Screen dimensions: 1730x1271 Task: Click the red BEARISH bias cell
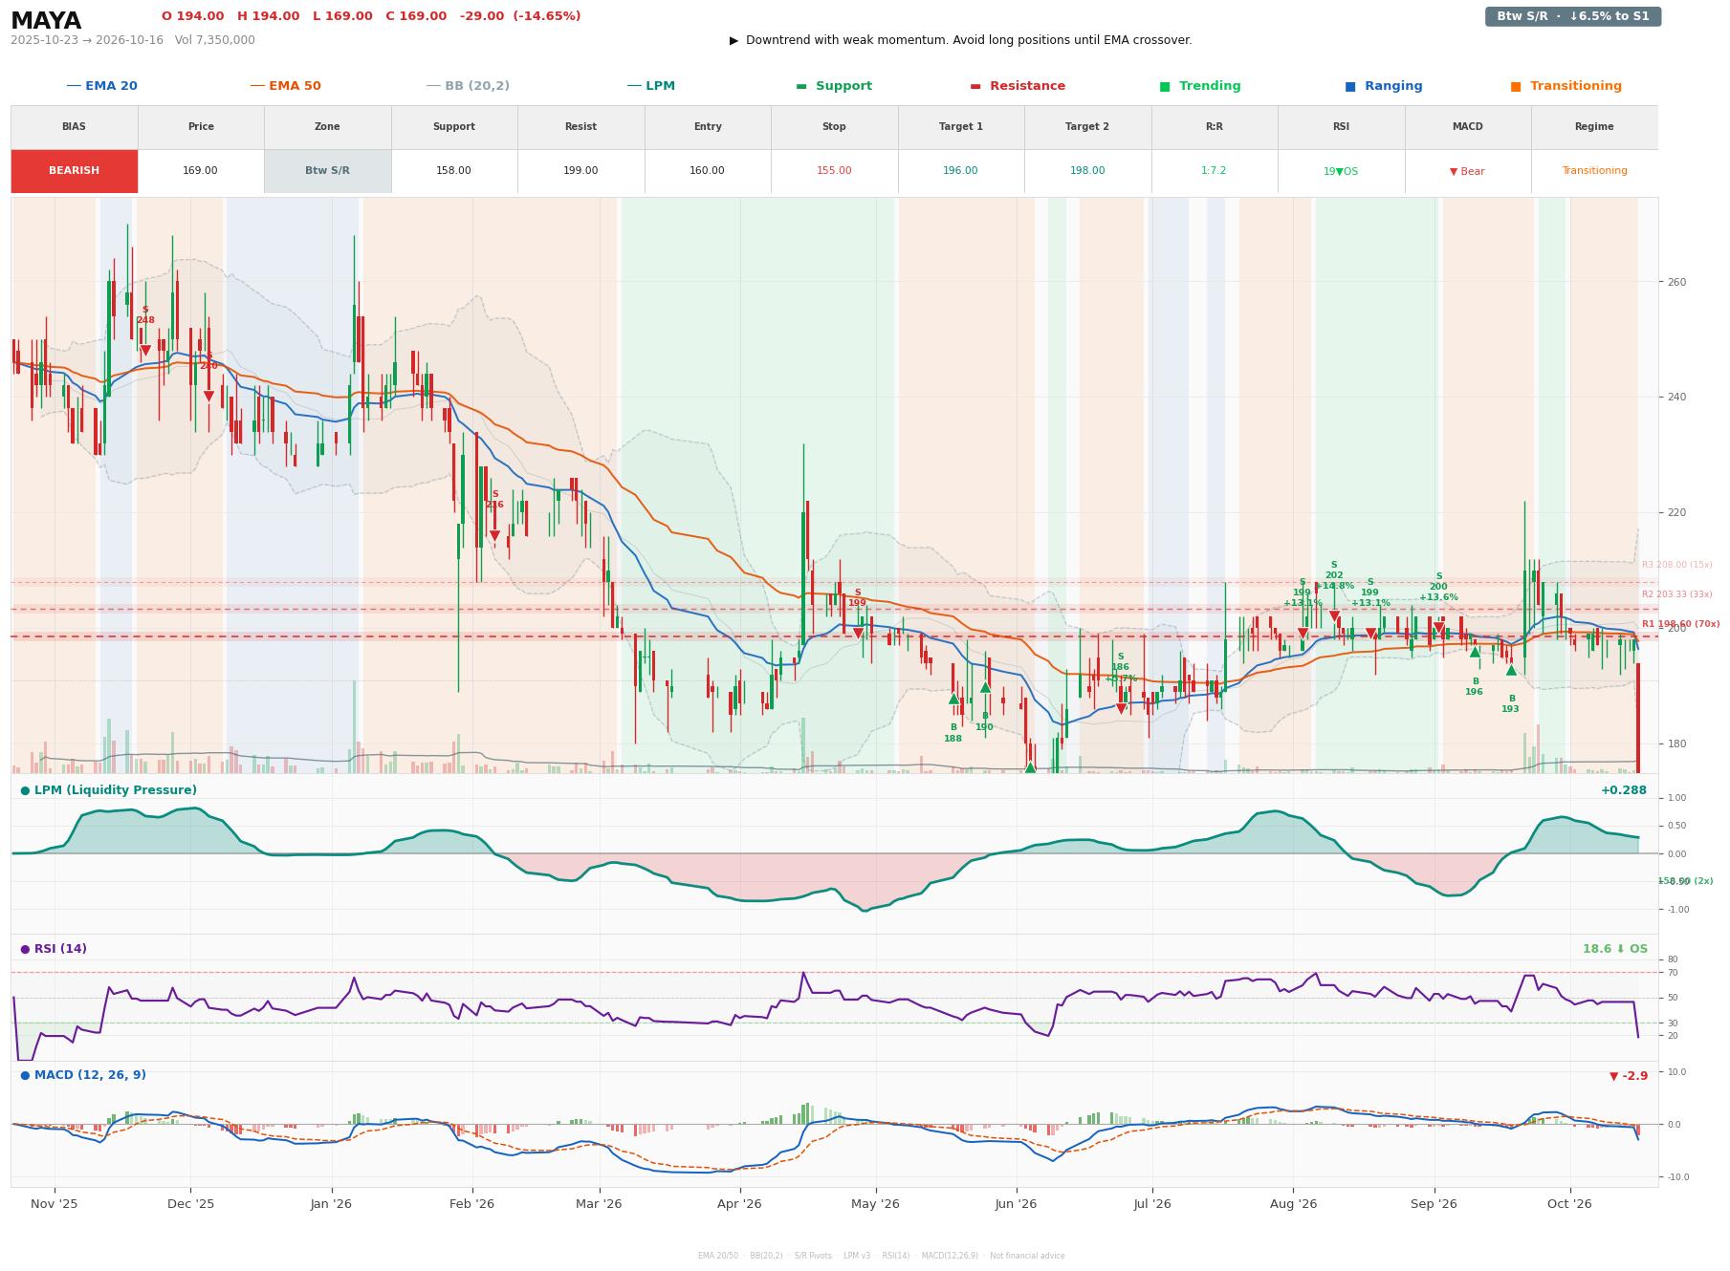(75, 171)
